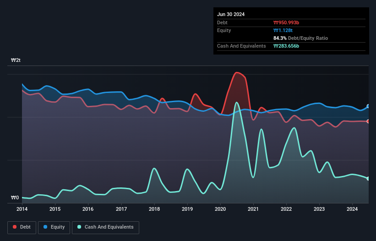Click the red Debt peak in mid-2020

(x=237, y=72)
